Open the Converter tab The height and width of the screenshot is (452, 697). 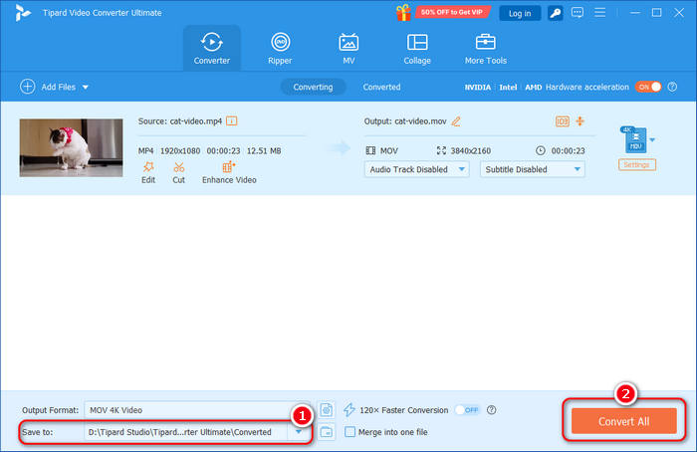pos(211,48)
